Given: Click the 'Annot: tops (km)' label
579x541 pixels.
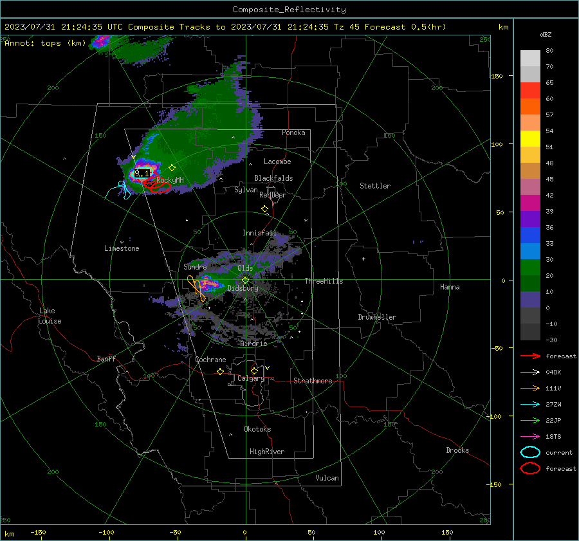Looking at the screenshot, I should (x=45, y=43).
